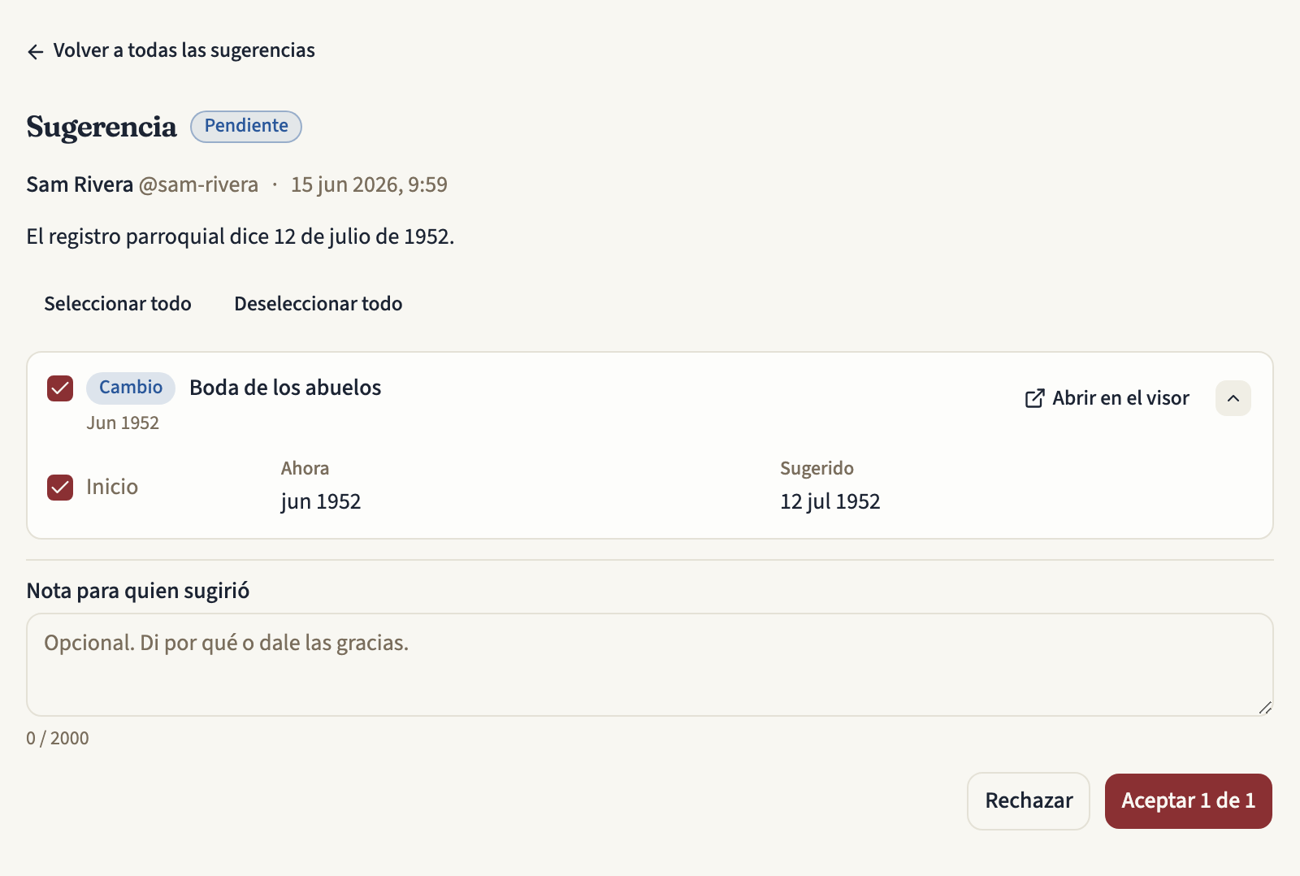
Task: Go back via Volver a todas las sugerencias
Action: pos(171,50)
